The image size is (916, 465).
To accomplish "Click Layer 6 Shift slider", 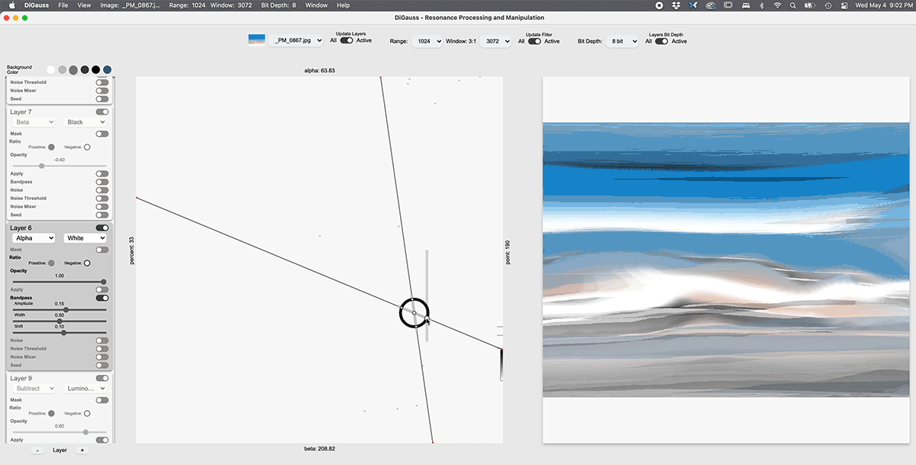I will [x=60, y=333].
